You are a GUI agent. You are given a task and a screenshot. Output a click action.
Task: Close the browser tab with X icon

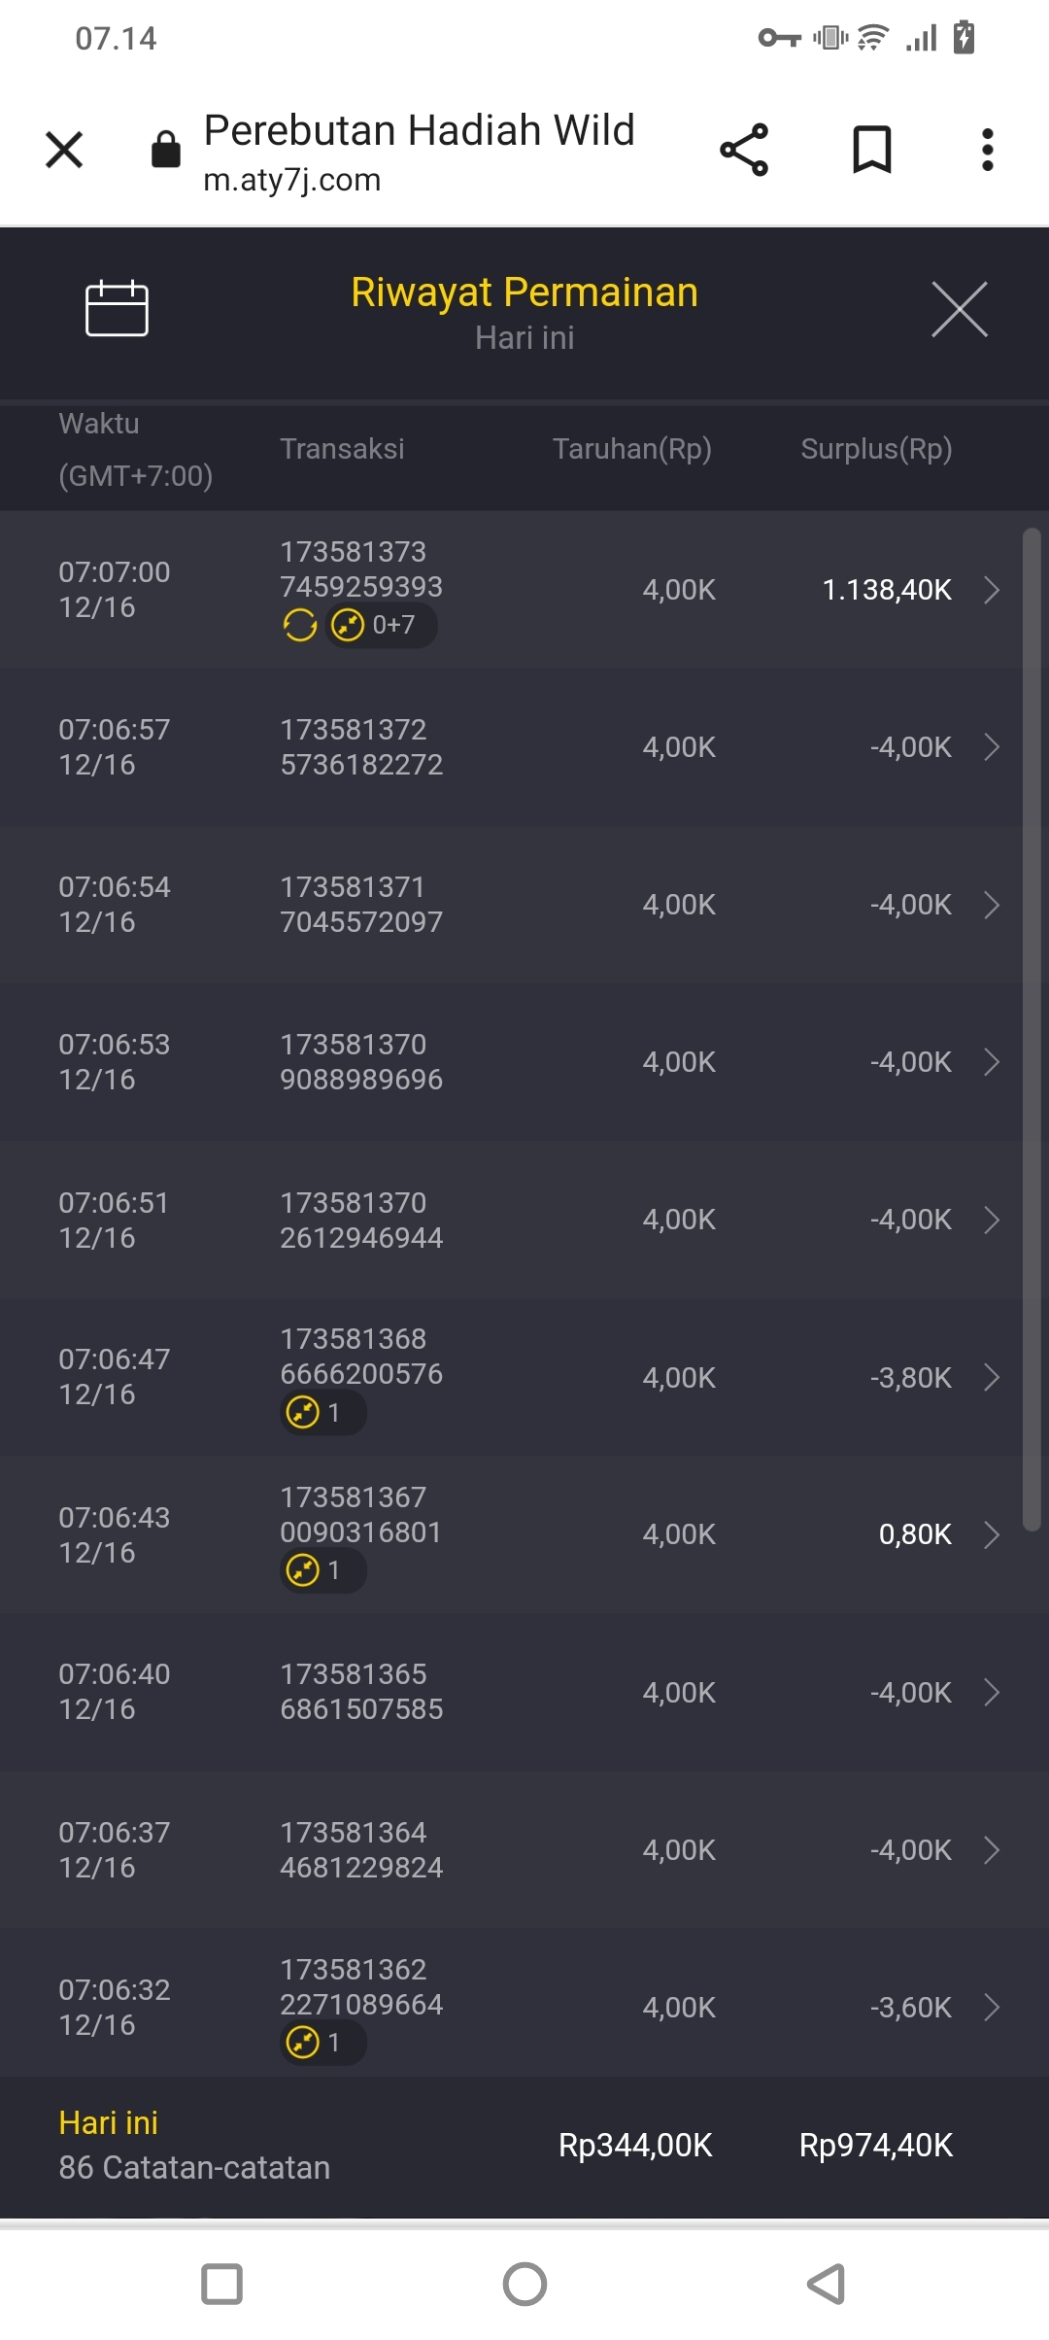coord(64,150)
